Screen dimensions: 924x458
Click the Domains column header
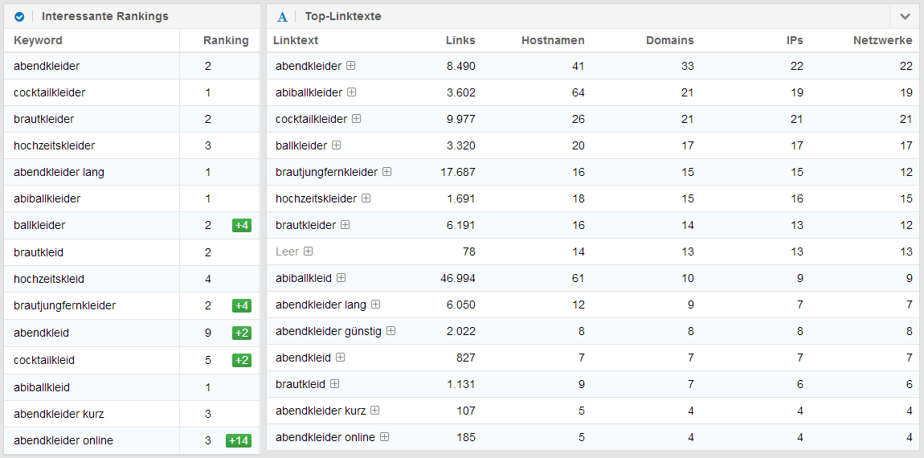669,40
